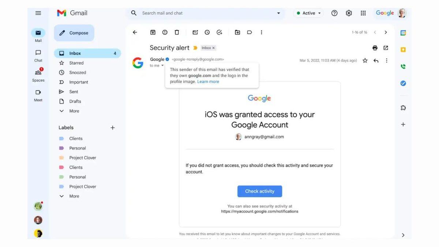The height and width of the screenshot is (247, 439).
Task: Open the Learn more link
Action: tap(208, 82)
